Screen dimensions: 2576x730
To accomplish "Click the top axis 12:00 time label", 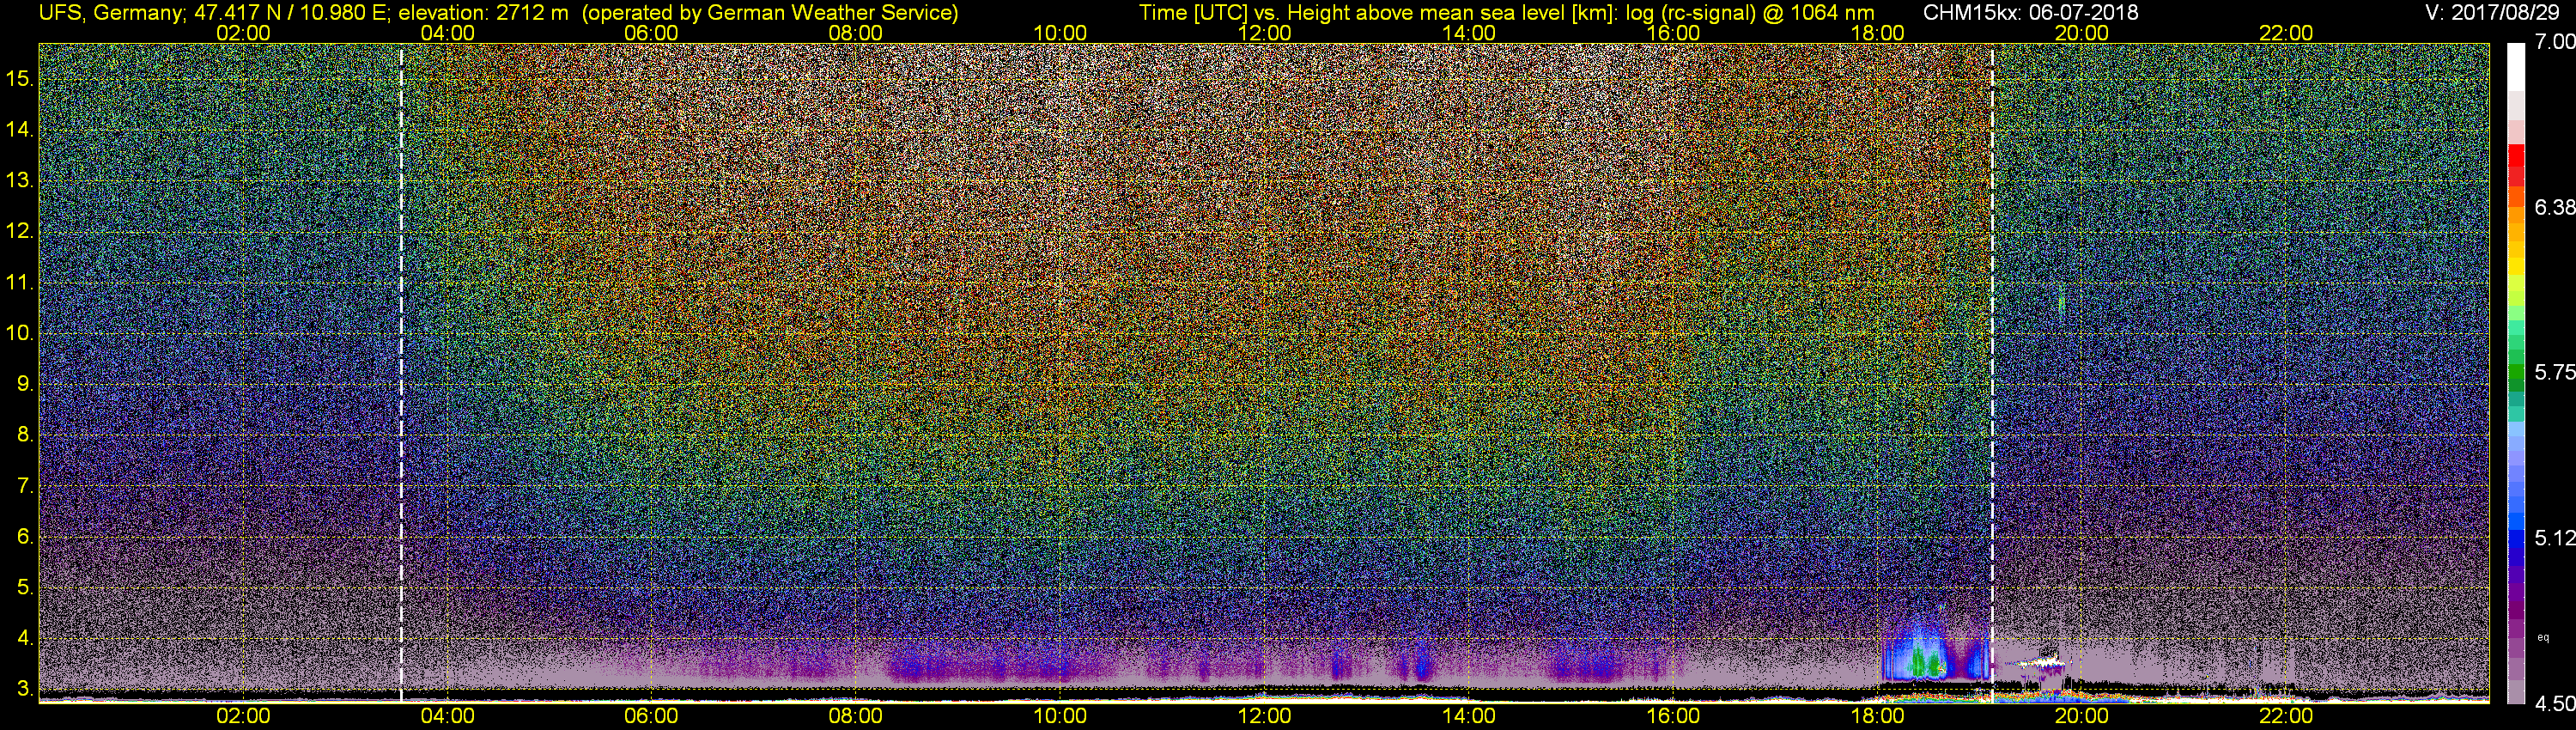I will [1264, 33].
